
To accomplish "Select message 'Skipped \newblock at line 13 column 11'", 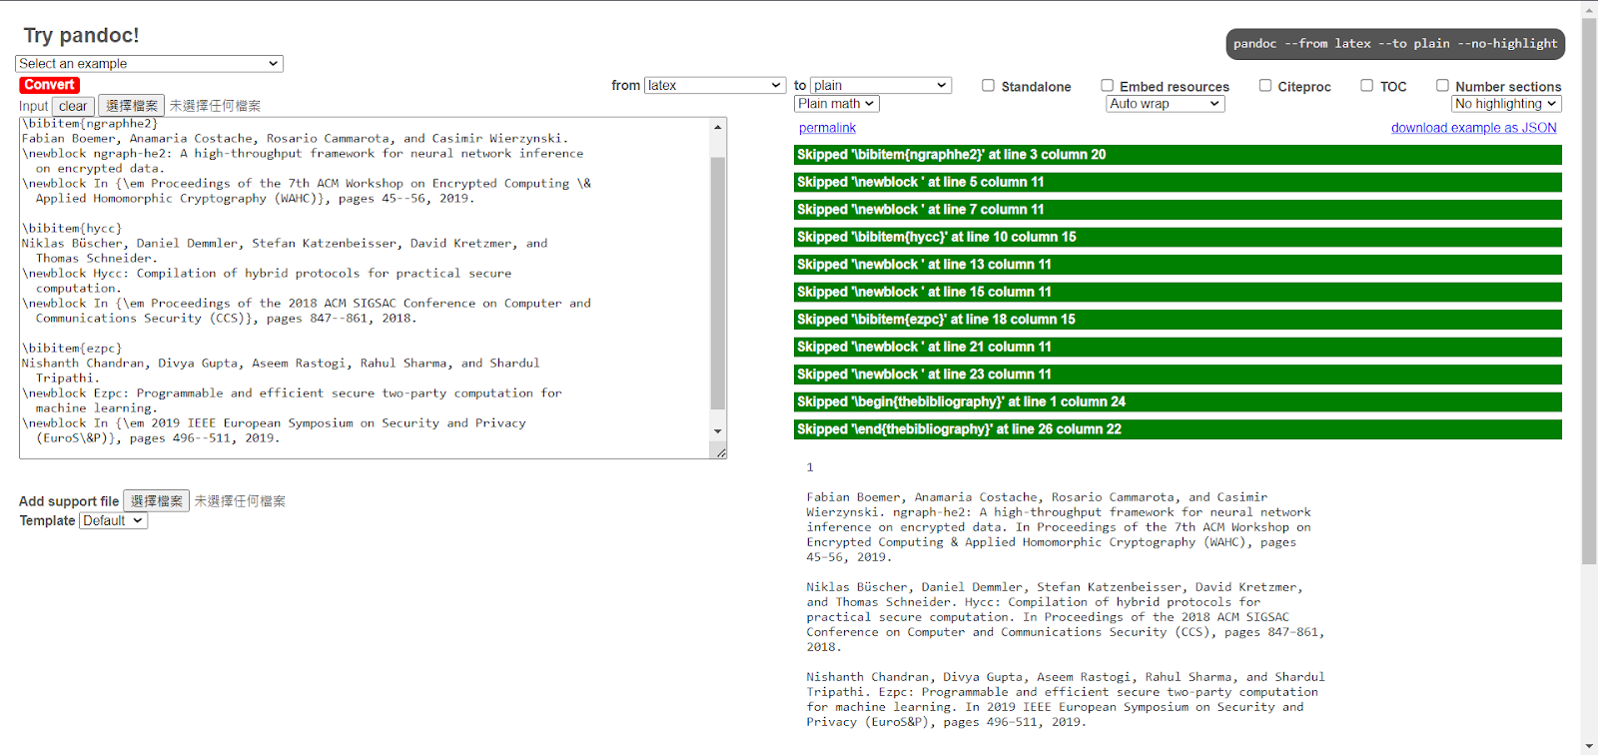I will coord(1178,265).
